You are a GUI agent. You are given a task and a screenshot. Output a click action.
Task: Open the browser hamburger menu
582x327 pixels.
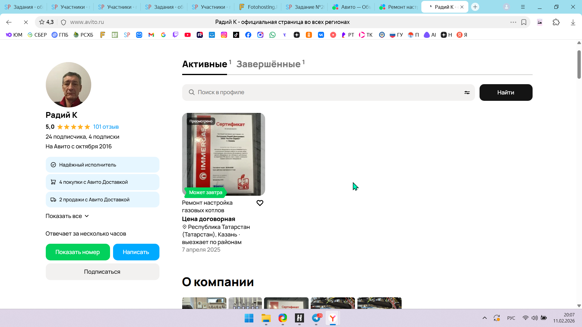point(523,7)
